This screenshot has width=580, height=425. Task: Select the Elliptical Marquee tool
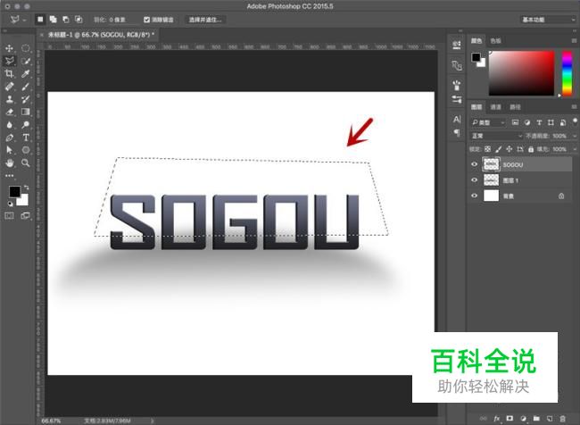26,48
